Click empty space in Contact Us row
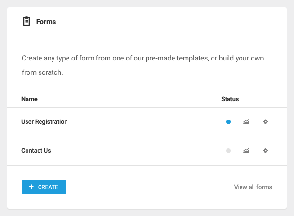 137,150
